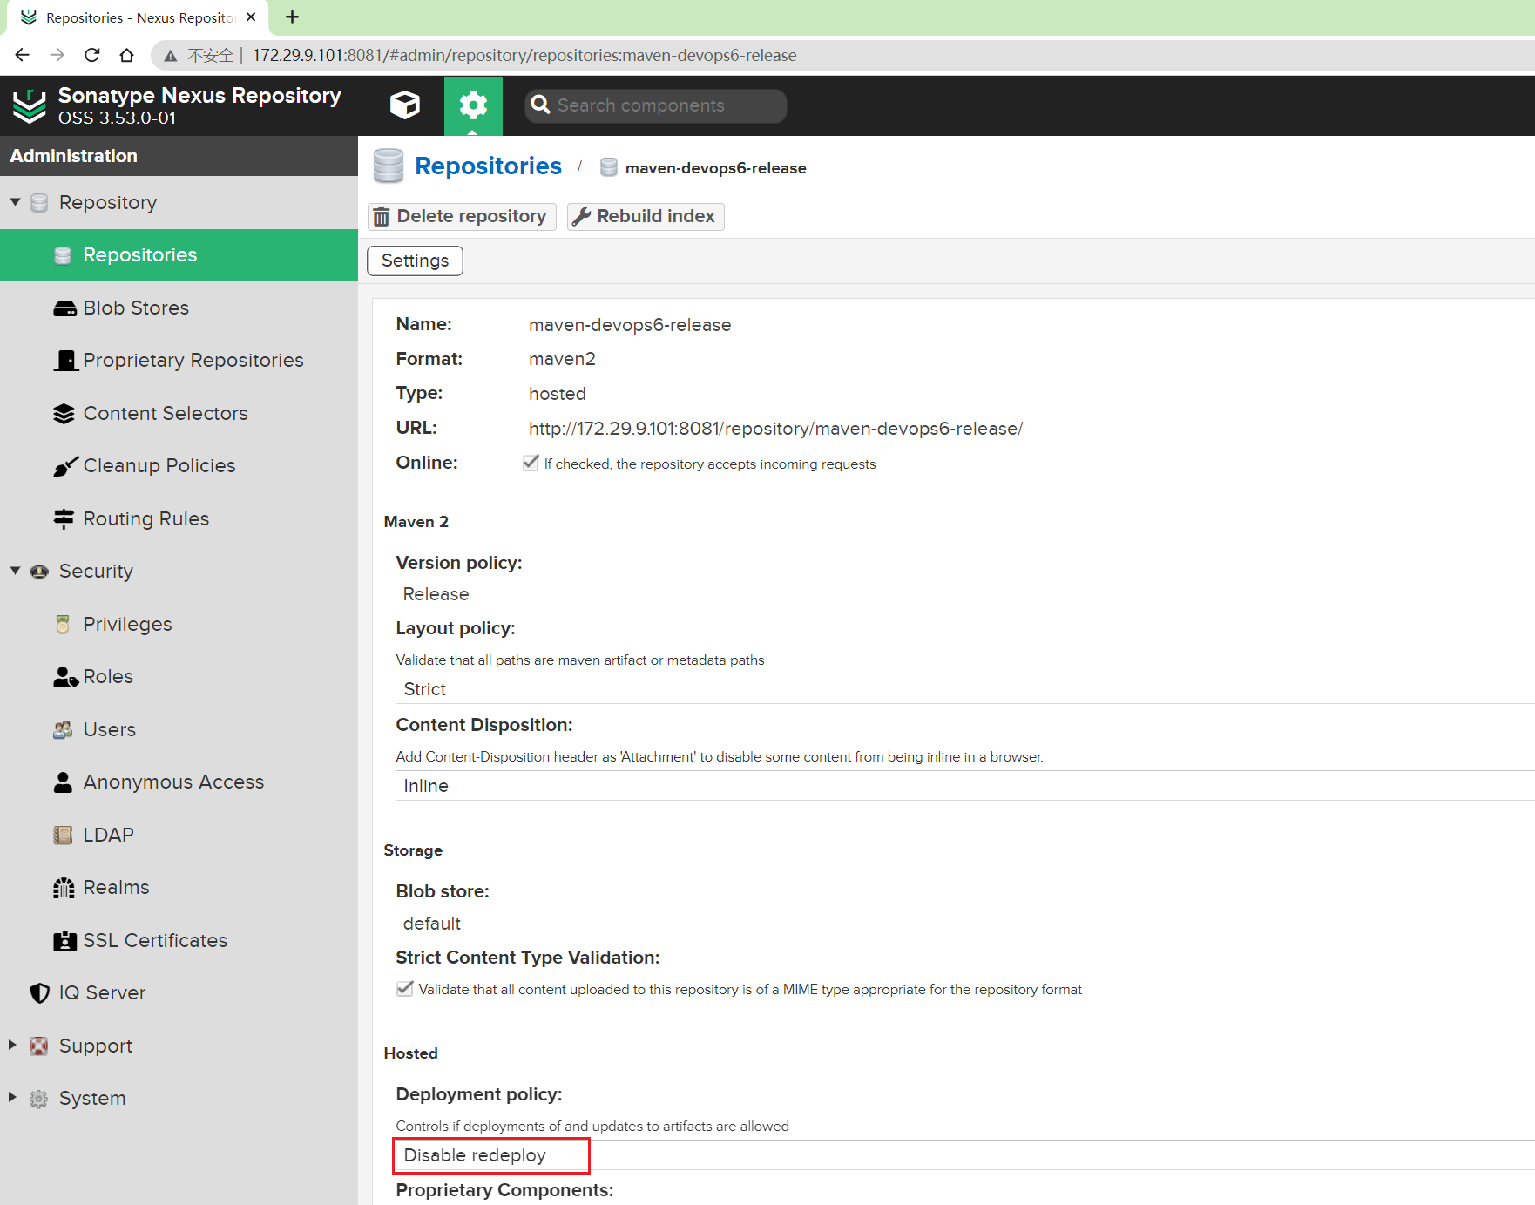Viewport: 1535px width, 1205px height.
Task: Go forward using browser forward arrow
Action: (57, 55)
